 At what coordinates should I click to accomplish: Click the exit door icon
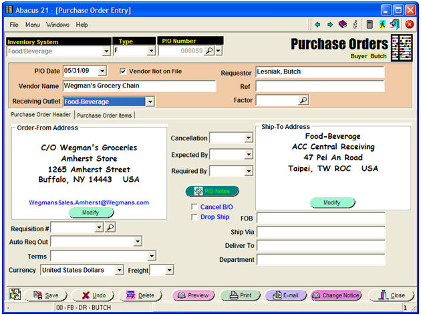pyautogui.click(x=395, y=25)
